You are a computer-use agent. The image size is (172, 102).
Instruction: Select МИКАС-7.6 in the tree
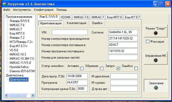click(17, 25)
